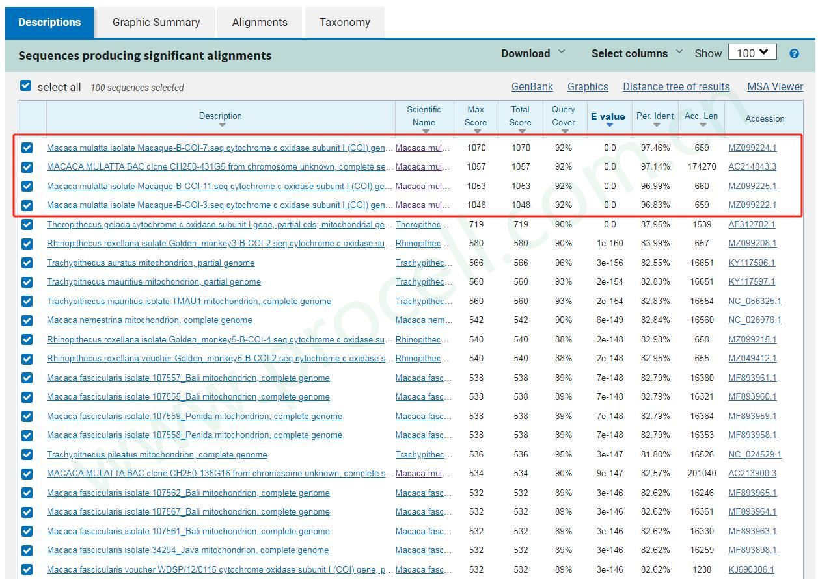
Task: Open the MSA Viewer link
Action: [774, 86]
